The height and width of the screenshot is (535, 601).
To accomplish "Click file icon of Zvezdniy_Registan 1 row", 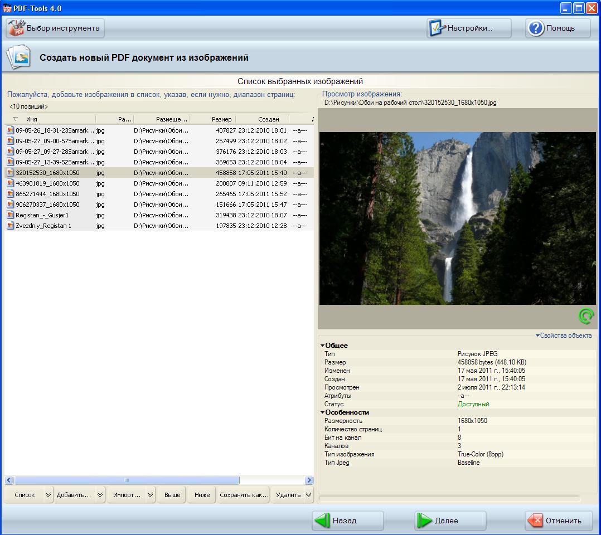I will click(11, 226).
